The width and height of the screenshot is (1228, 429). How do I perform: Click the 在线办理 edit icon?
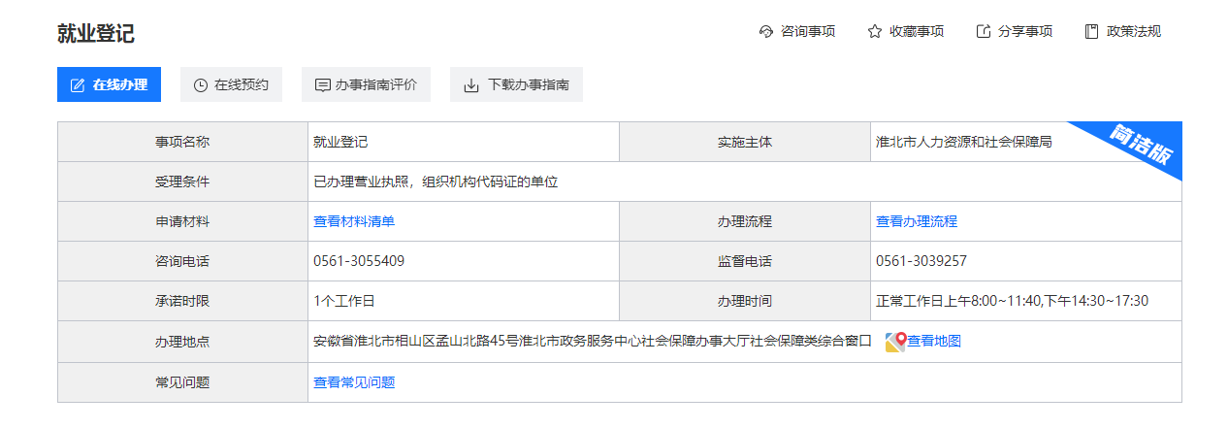click(79, 85)
